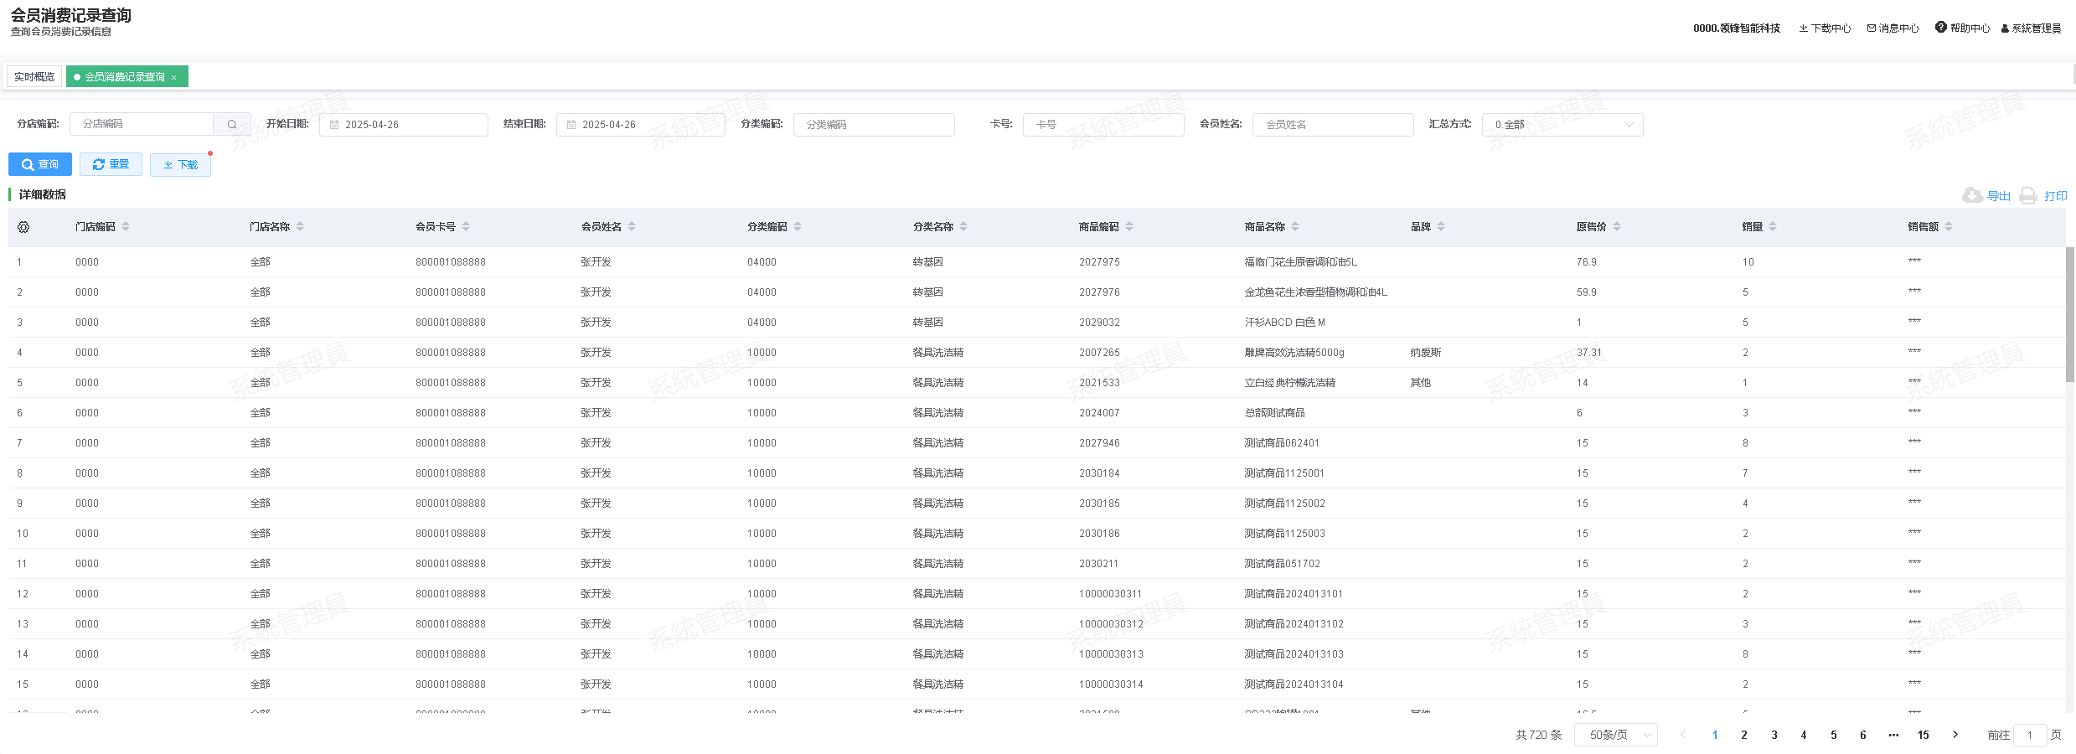Click the reset (重置) button
Screen dimensions: 2076x754
pyautogui.click(x=111, y=164)
